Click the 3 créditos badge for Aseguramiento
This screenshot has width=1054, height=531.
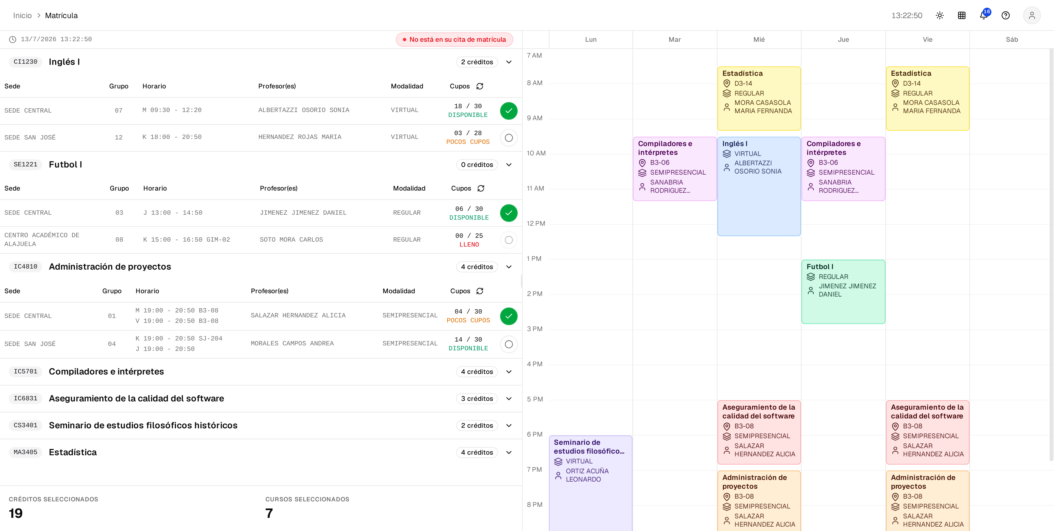tap(477, 399)
